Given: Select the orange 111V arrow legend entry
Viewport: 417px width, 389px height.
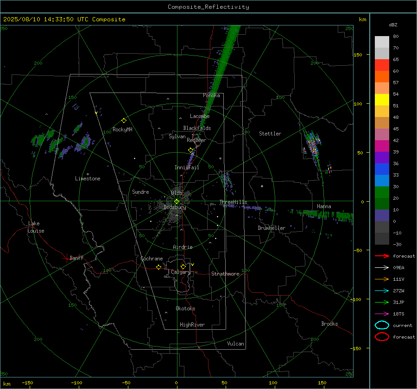Looking at the screenshot, I should point(382,279).
